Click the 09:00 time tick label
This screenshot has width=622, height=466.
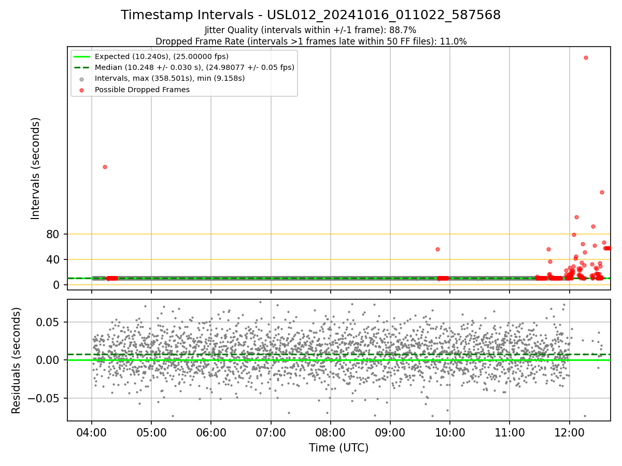pos(390,432)
